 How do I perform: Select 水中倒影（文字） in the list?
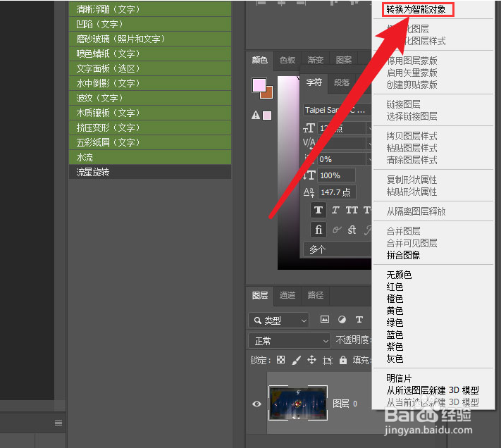click(x=150, y=83)
